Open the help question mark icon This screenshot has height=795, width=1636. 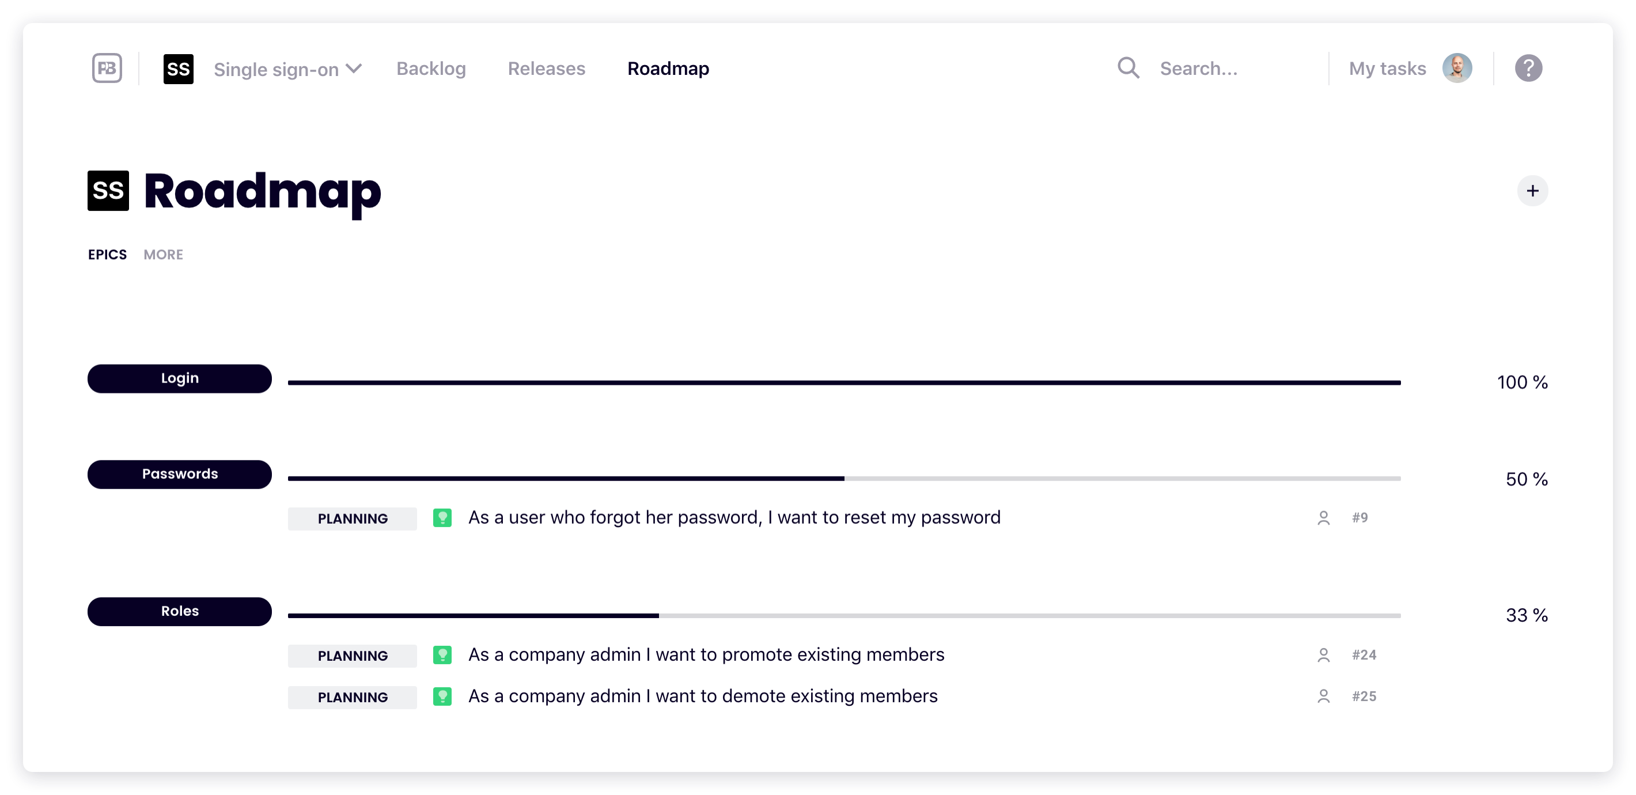tap(1528, 68)
